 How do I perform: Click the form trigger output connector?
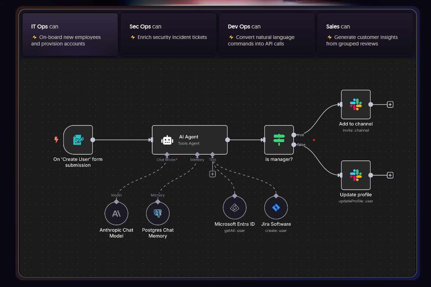tap(93, 140)
